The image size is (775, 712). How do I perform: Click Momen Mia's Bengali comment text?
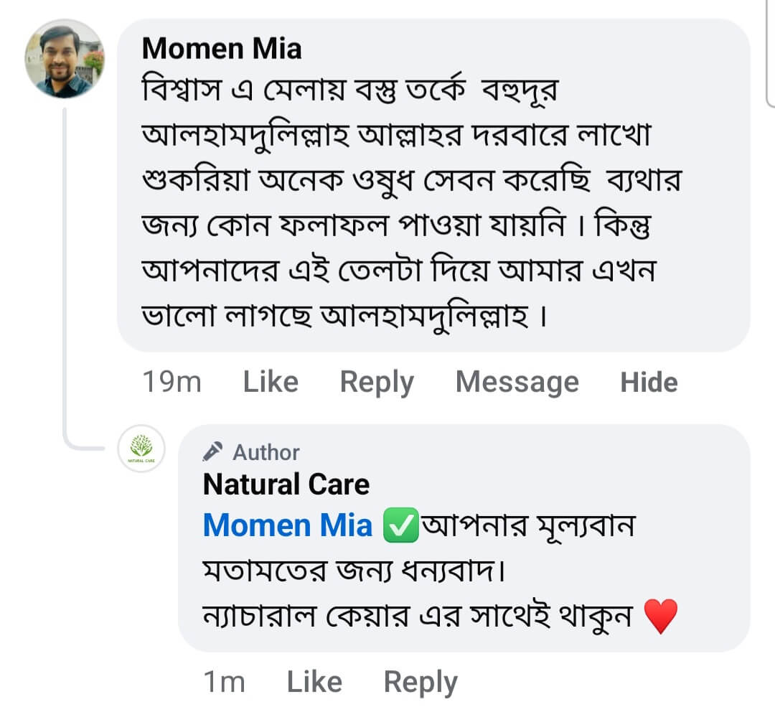409,201
